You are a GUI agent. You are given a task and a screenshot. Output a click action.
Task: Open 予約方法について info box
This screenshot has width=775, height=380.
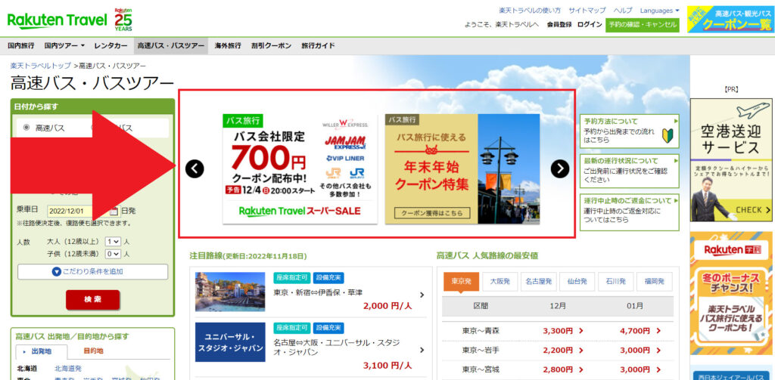point(629,131)
